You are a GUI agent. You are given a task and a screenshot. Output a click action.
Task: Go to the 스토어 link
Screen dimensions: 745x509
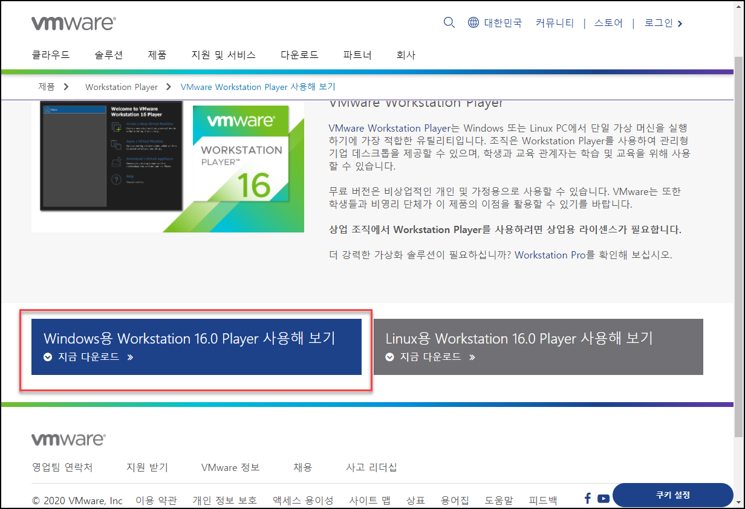[608, 23]
